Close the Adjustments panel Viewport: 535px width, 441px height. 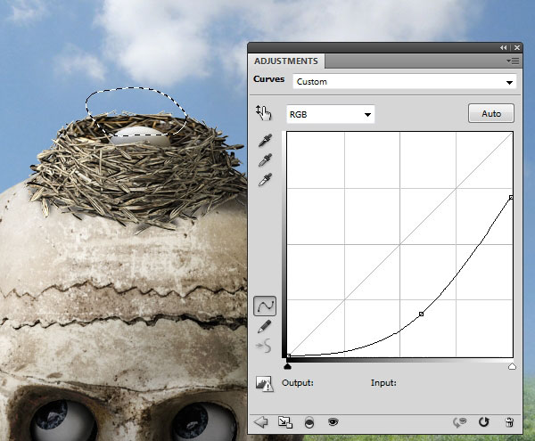tap(517, 48)
